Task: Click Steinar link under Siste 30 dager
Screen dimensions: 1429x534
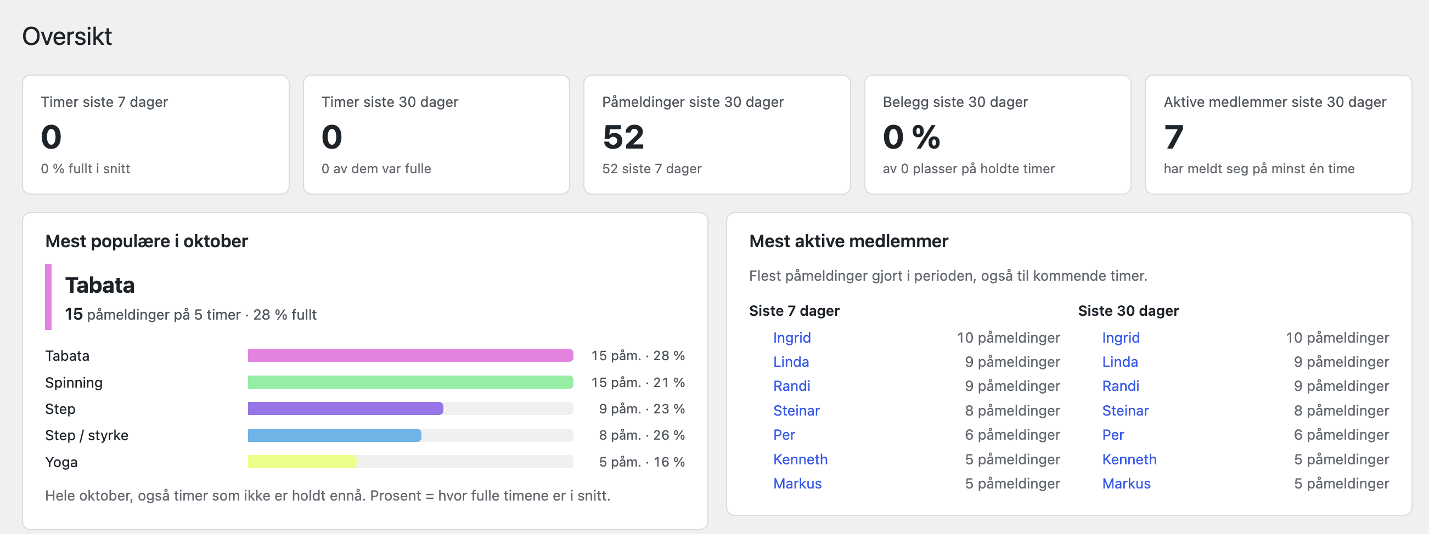Action: point(1125,411)
